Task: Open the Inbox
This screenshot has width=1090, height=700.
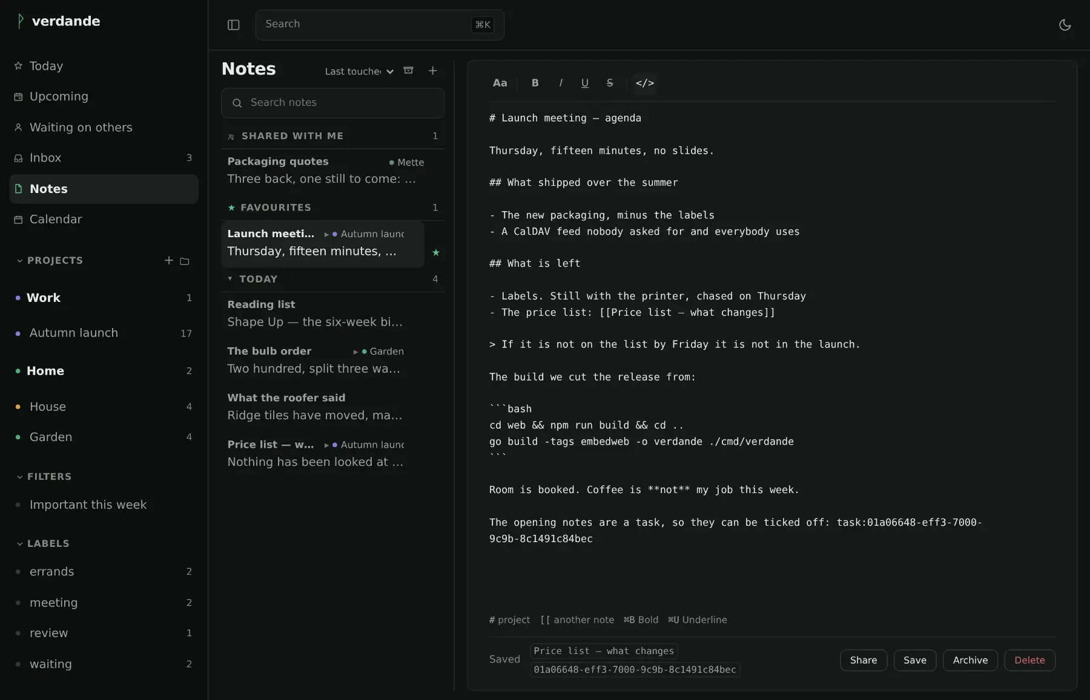Action: 104,158
